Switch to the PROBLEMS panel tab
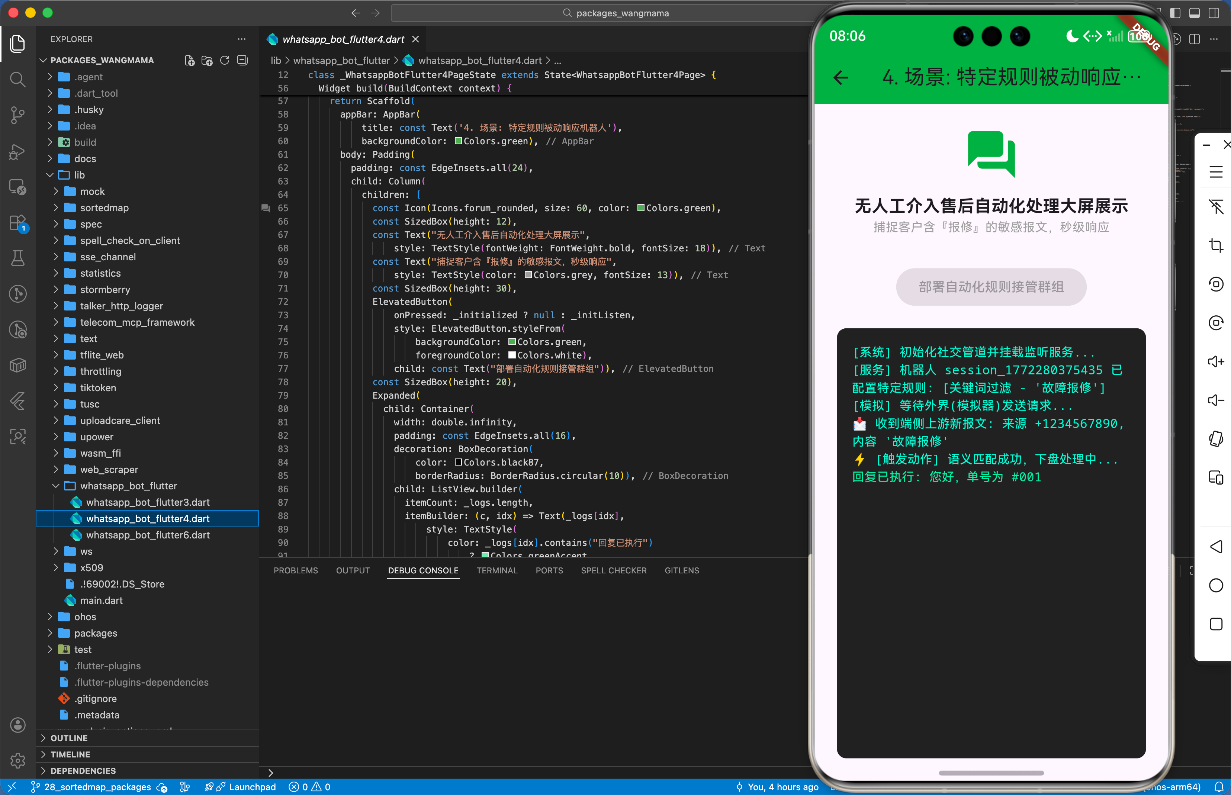The image size is (1231, 795). point(295,570)
